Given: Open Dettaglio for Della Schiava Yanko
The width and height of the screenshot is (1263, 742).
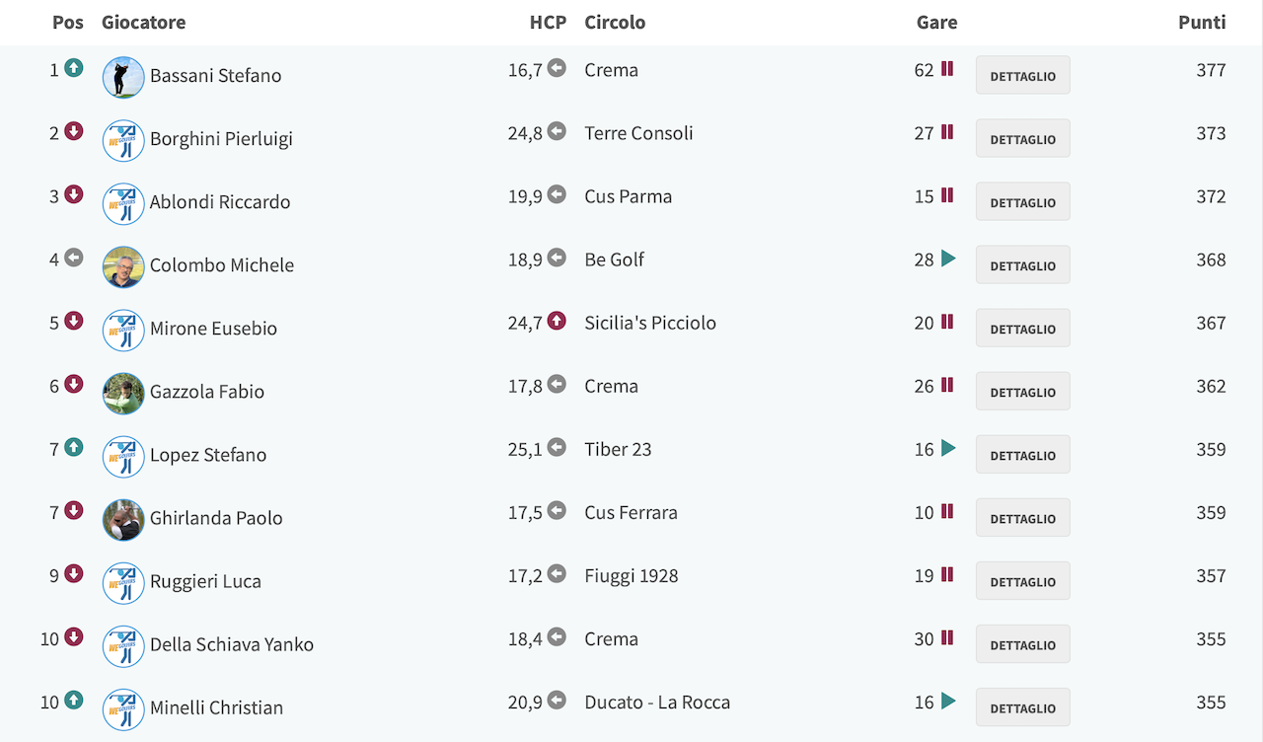Looking at the screenshot, I should (1023, 643).
